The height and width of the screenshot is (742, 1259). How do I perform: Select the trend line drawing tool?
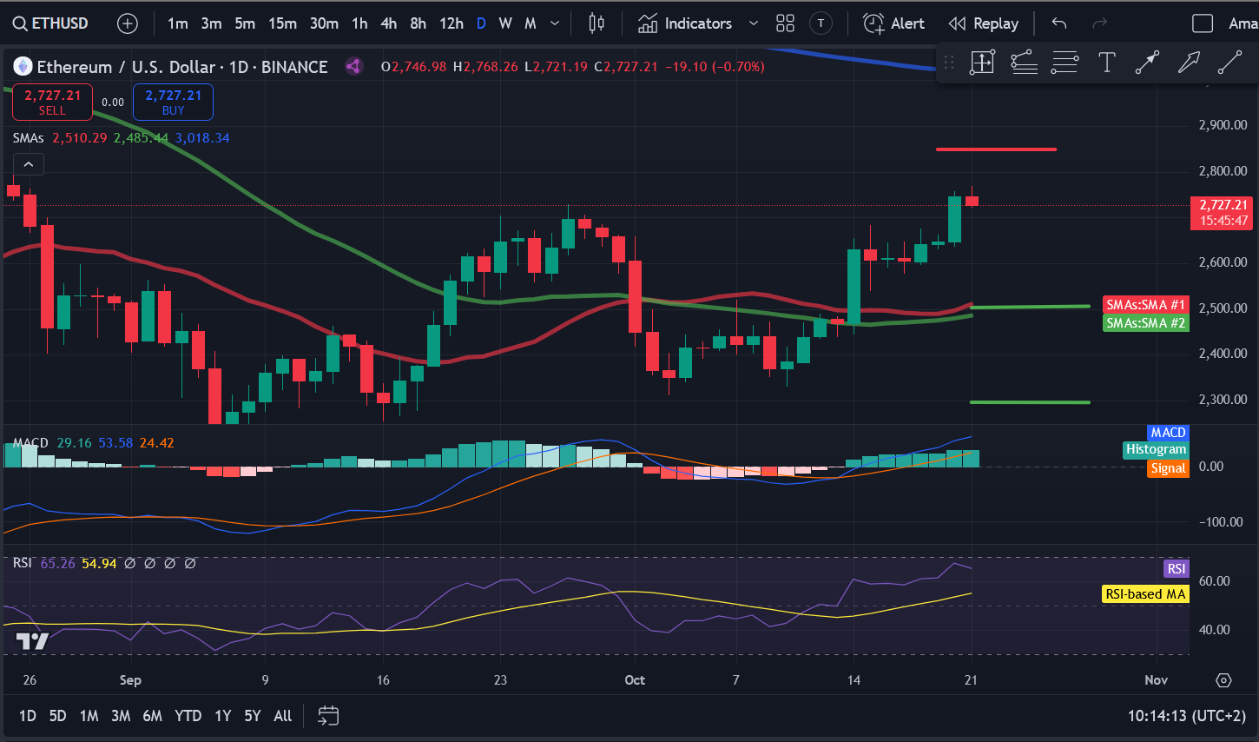click(x=1229, y=63)
